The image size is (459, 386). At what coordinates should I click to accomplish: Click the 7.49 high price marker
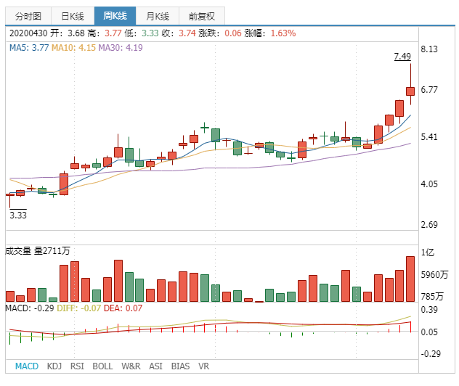tap(402, 57)
